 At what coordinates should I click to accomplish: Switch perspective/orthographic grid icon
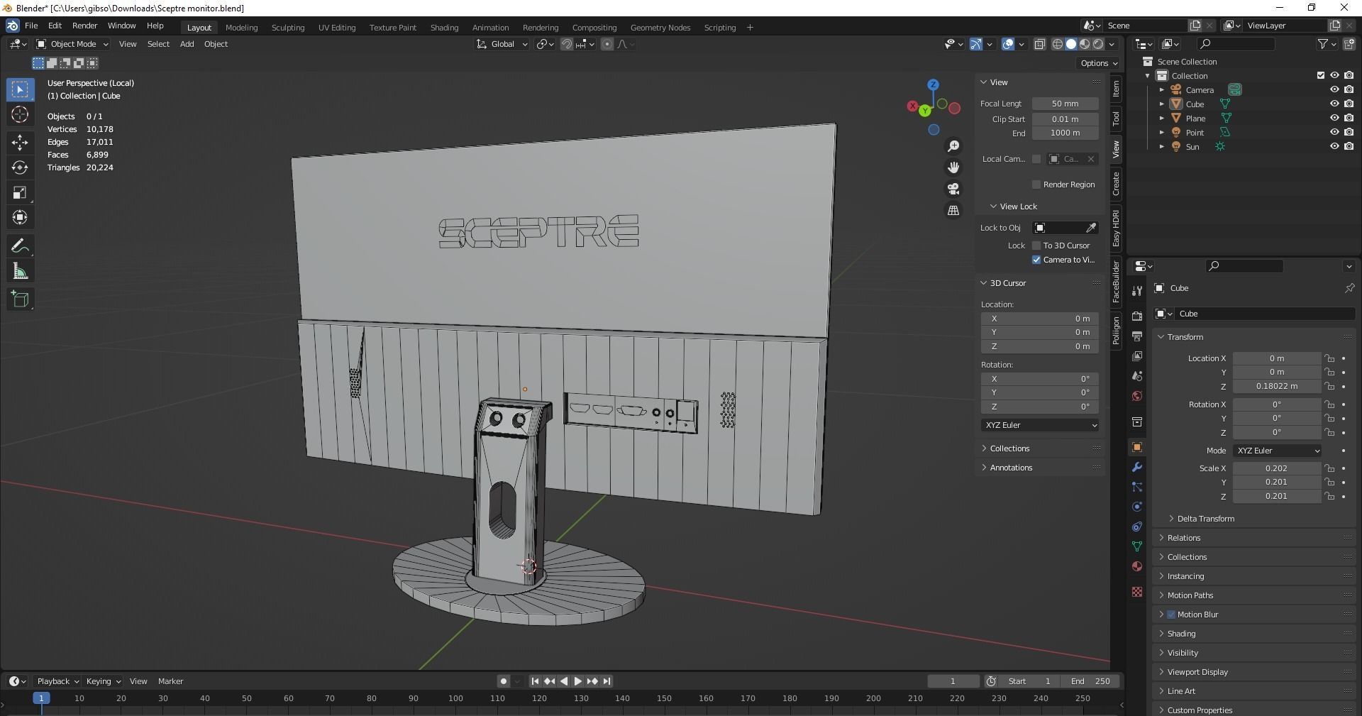(x=953, y=211)
